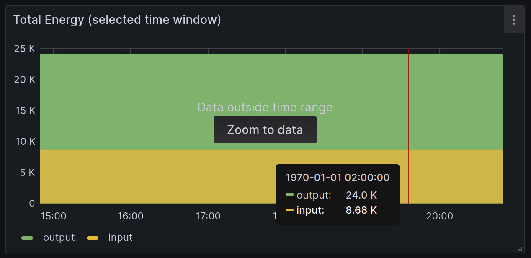
Task: Open the panel menu (three dots)
Action: click(x=513, y=20)
